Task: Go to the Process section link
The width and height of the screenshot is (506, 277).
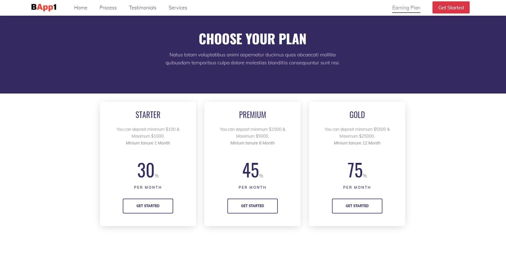Action: [108, 8]
